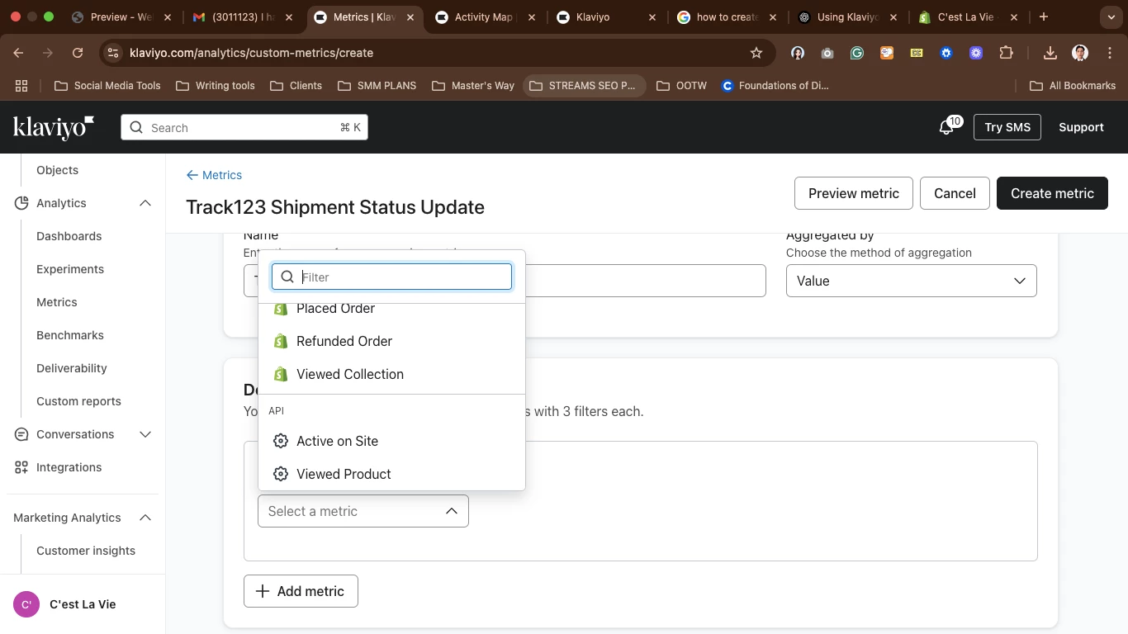Click the gear icon beside Active on Site

281,441
